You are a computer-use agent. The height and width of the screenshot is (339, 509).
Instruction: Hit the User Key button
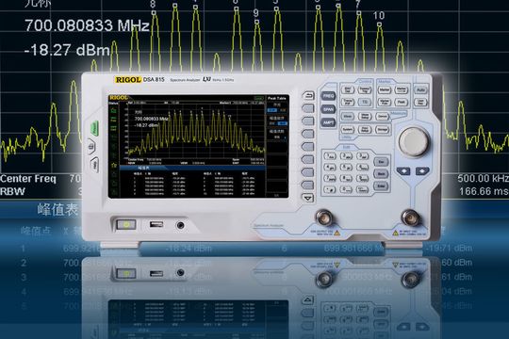[421, 103]
